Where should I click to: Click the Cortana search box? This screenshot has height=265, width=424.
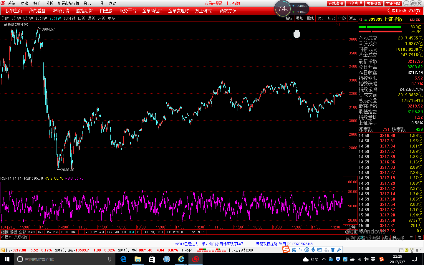click(x=65, y=259)
